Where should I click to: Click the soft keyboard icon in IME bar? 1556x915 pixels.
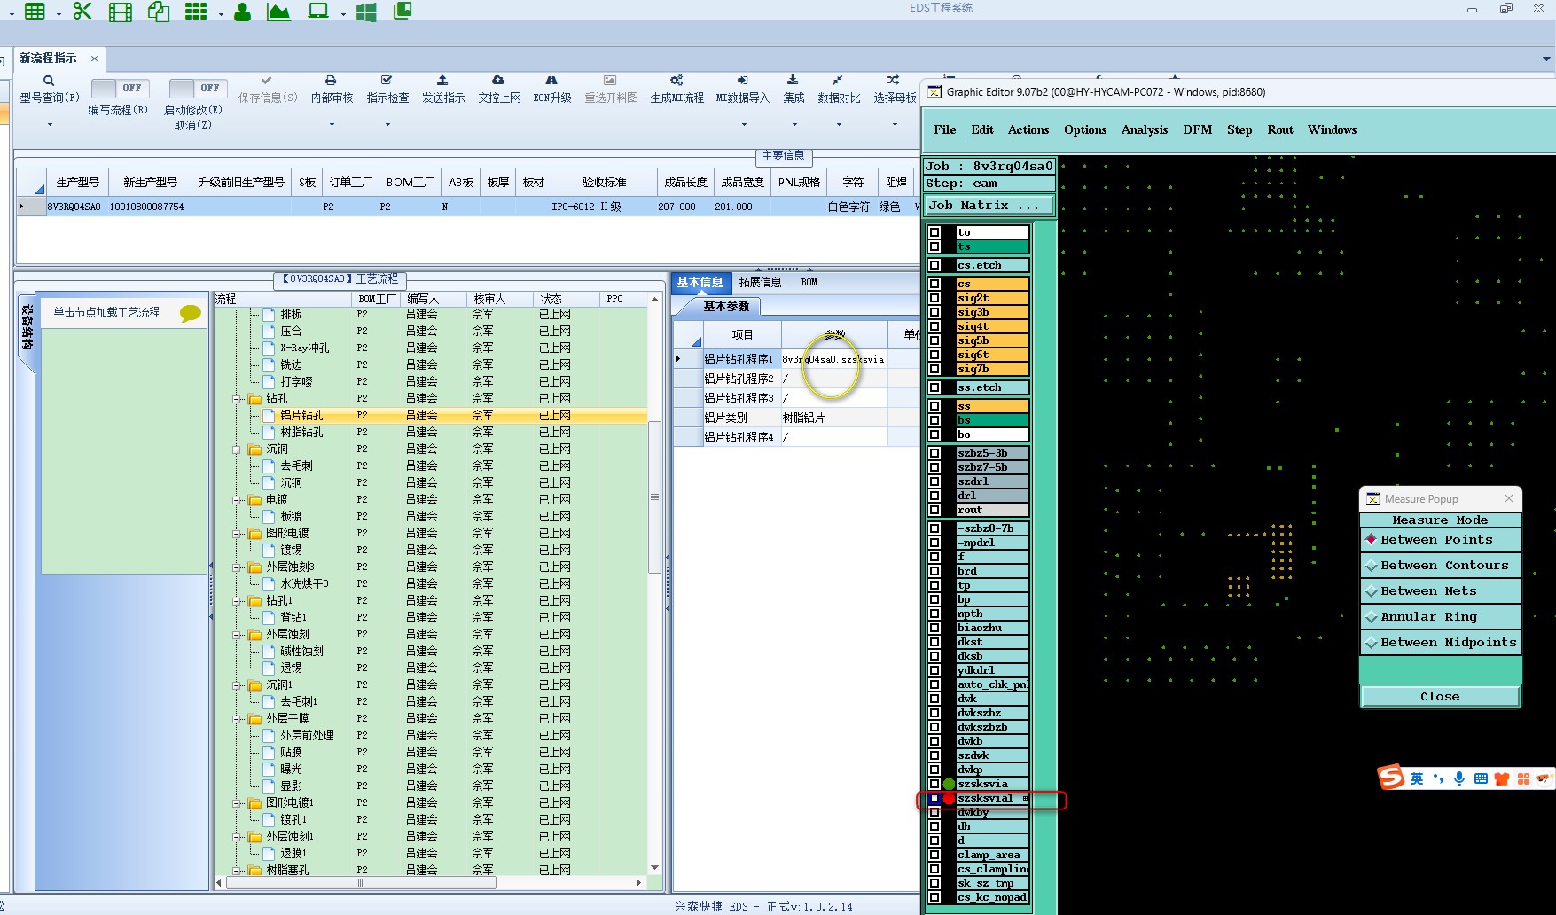pos(1481,778)
